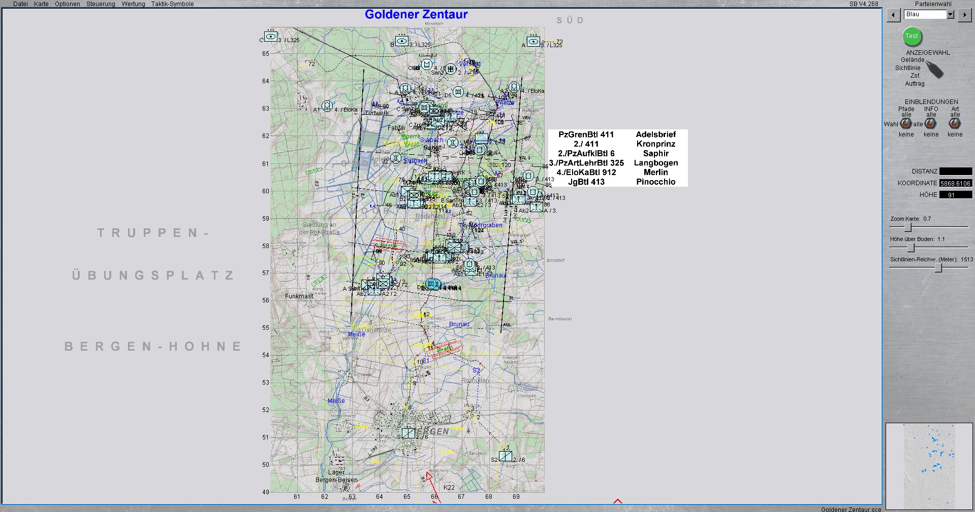Select artillery observer unit A 3./L325
Viewport: 975px width, 512px height.
point(533,41)
